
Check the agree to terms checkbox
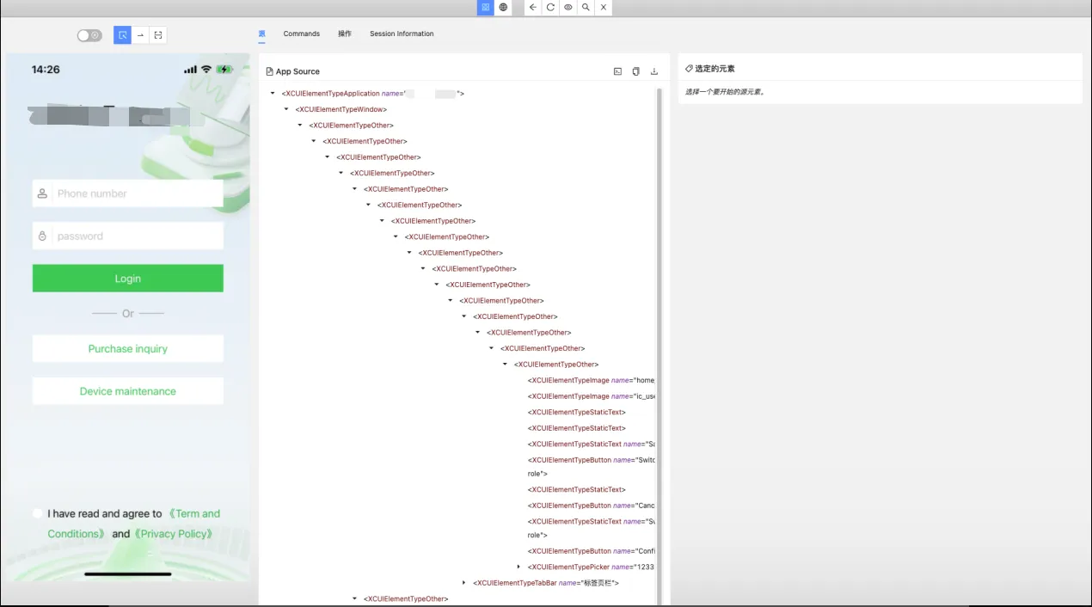tap(38, 513)
